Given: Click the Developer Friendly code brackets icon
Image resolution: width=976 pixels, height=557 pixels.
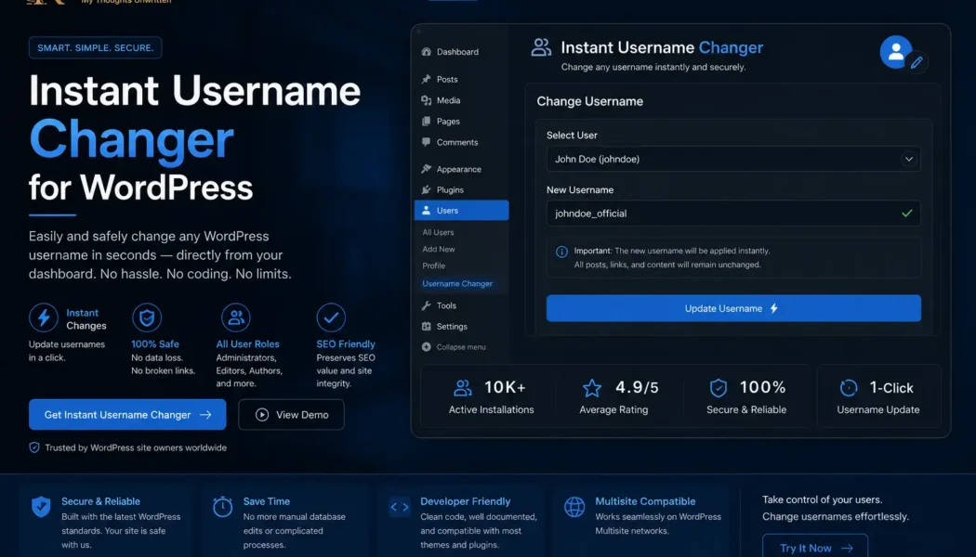Looking at the screenshot, I should point(400,507).
